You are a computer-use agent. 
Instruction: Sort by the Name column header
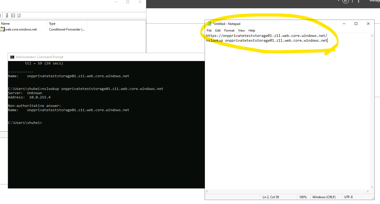(24, 24)
